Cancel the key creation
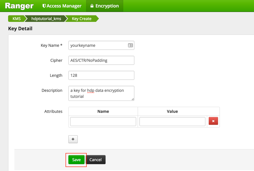Screen dimensions: 254x171 (96, 160)
